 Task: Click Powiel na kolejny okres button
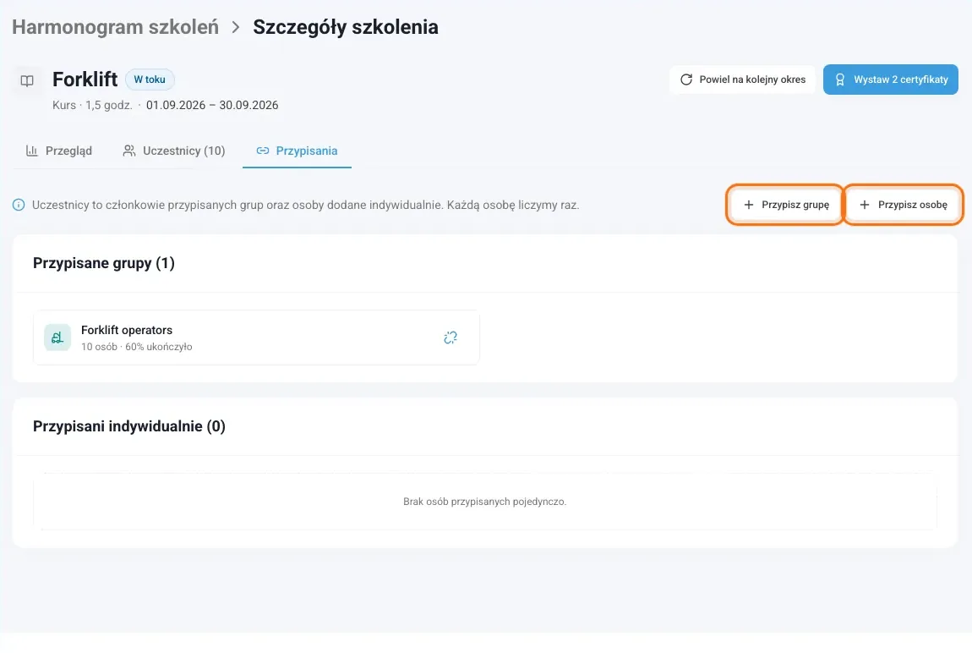pyautogui.click(x=743, y=80)
